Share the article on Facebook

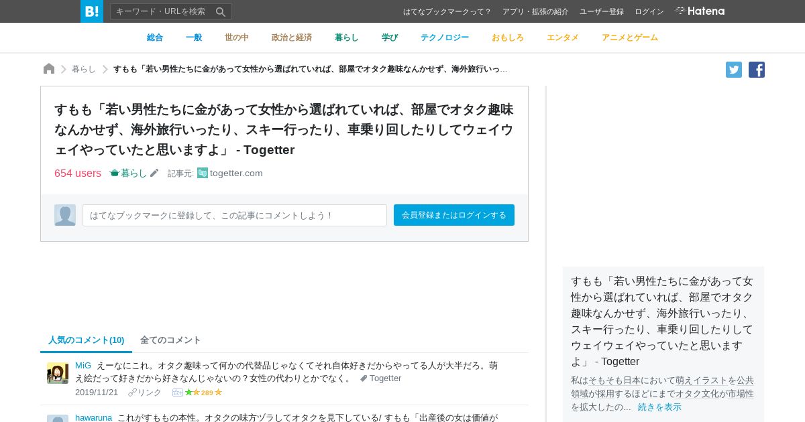(x=757, y=70)
